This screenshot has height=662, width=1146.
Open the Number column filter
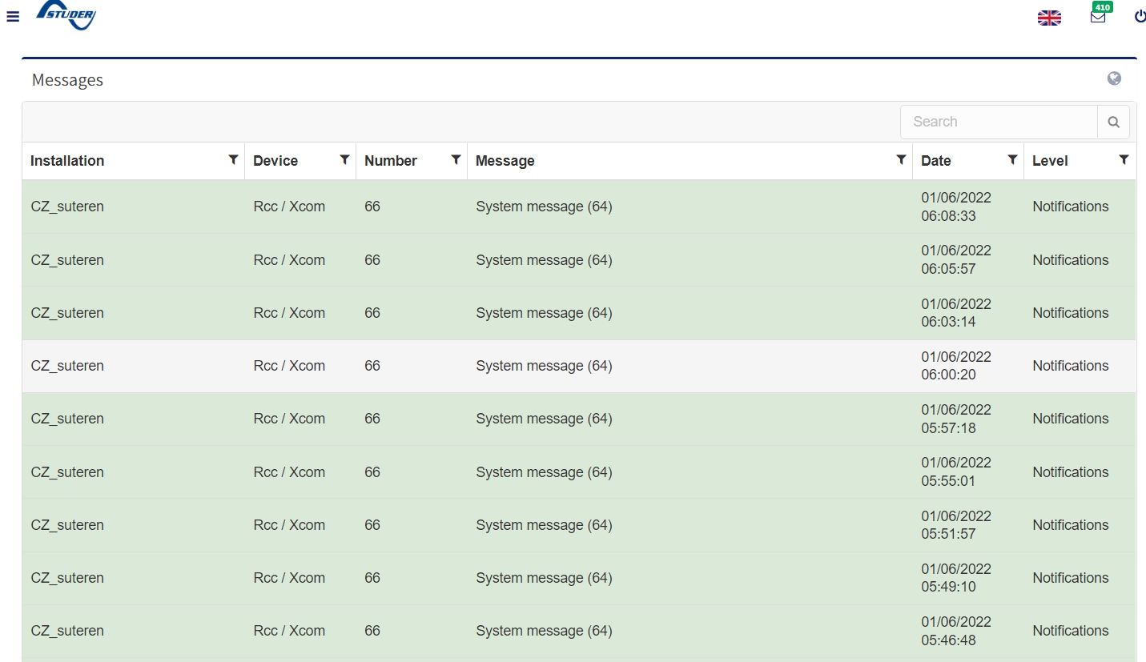(x=456, y=160)
